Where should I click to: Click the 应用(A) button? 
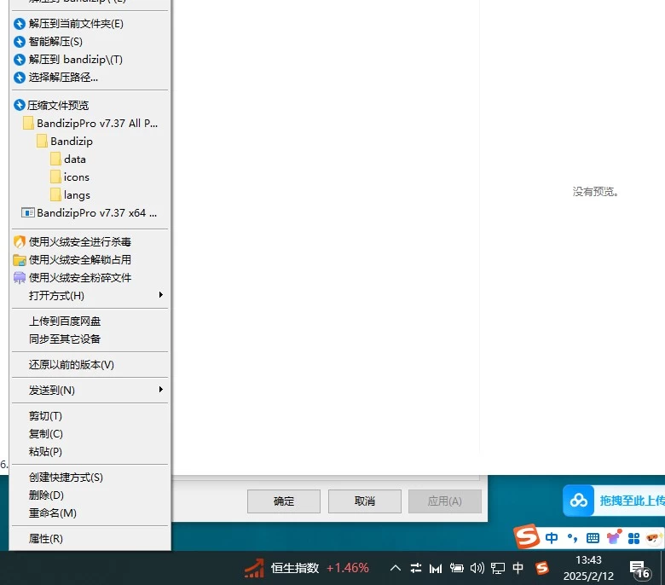click(x=445, y=501)
